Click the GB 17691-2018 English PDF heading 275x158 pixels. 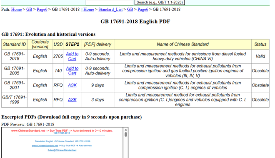135,22
